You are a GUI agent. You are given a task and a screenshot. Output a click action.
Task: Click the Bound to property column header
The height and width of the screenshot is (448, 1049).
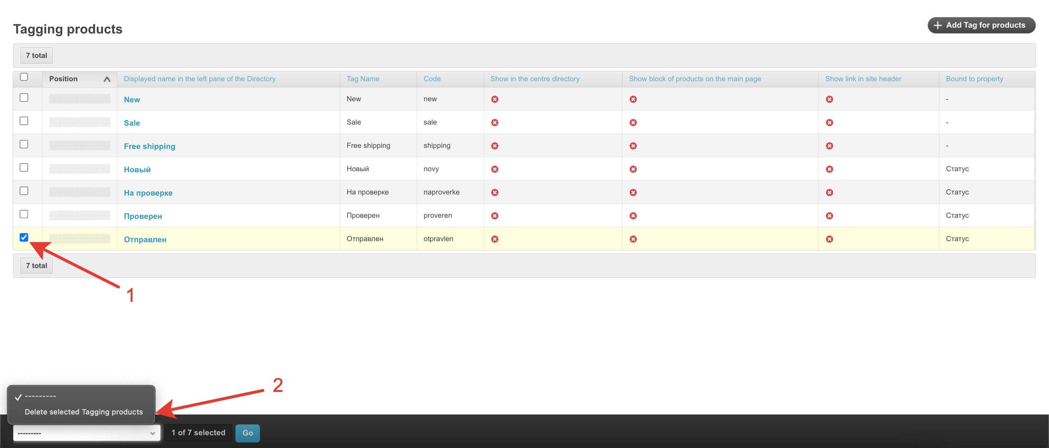[x=974, y=79]
